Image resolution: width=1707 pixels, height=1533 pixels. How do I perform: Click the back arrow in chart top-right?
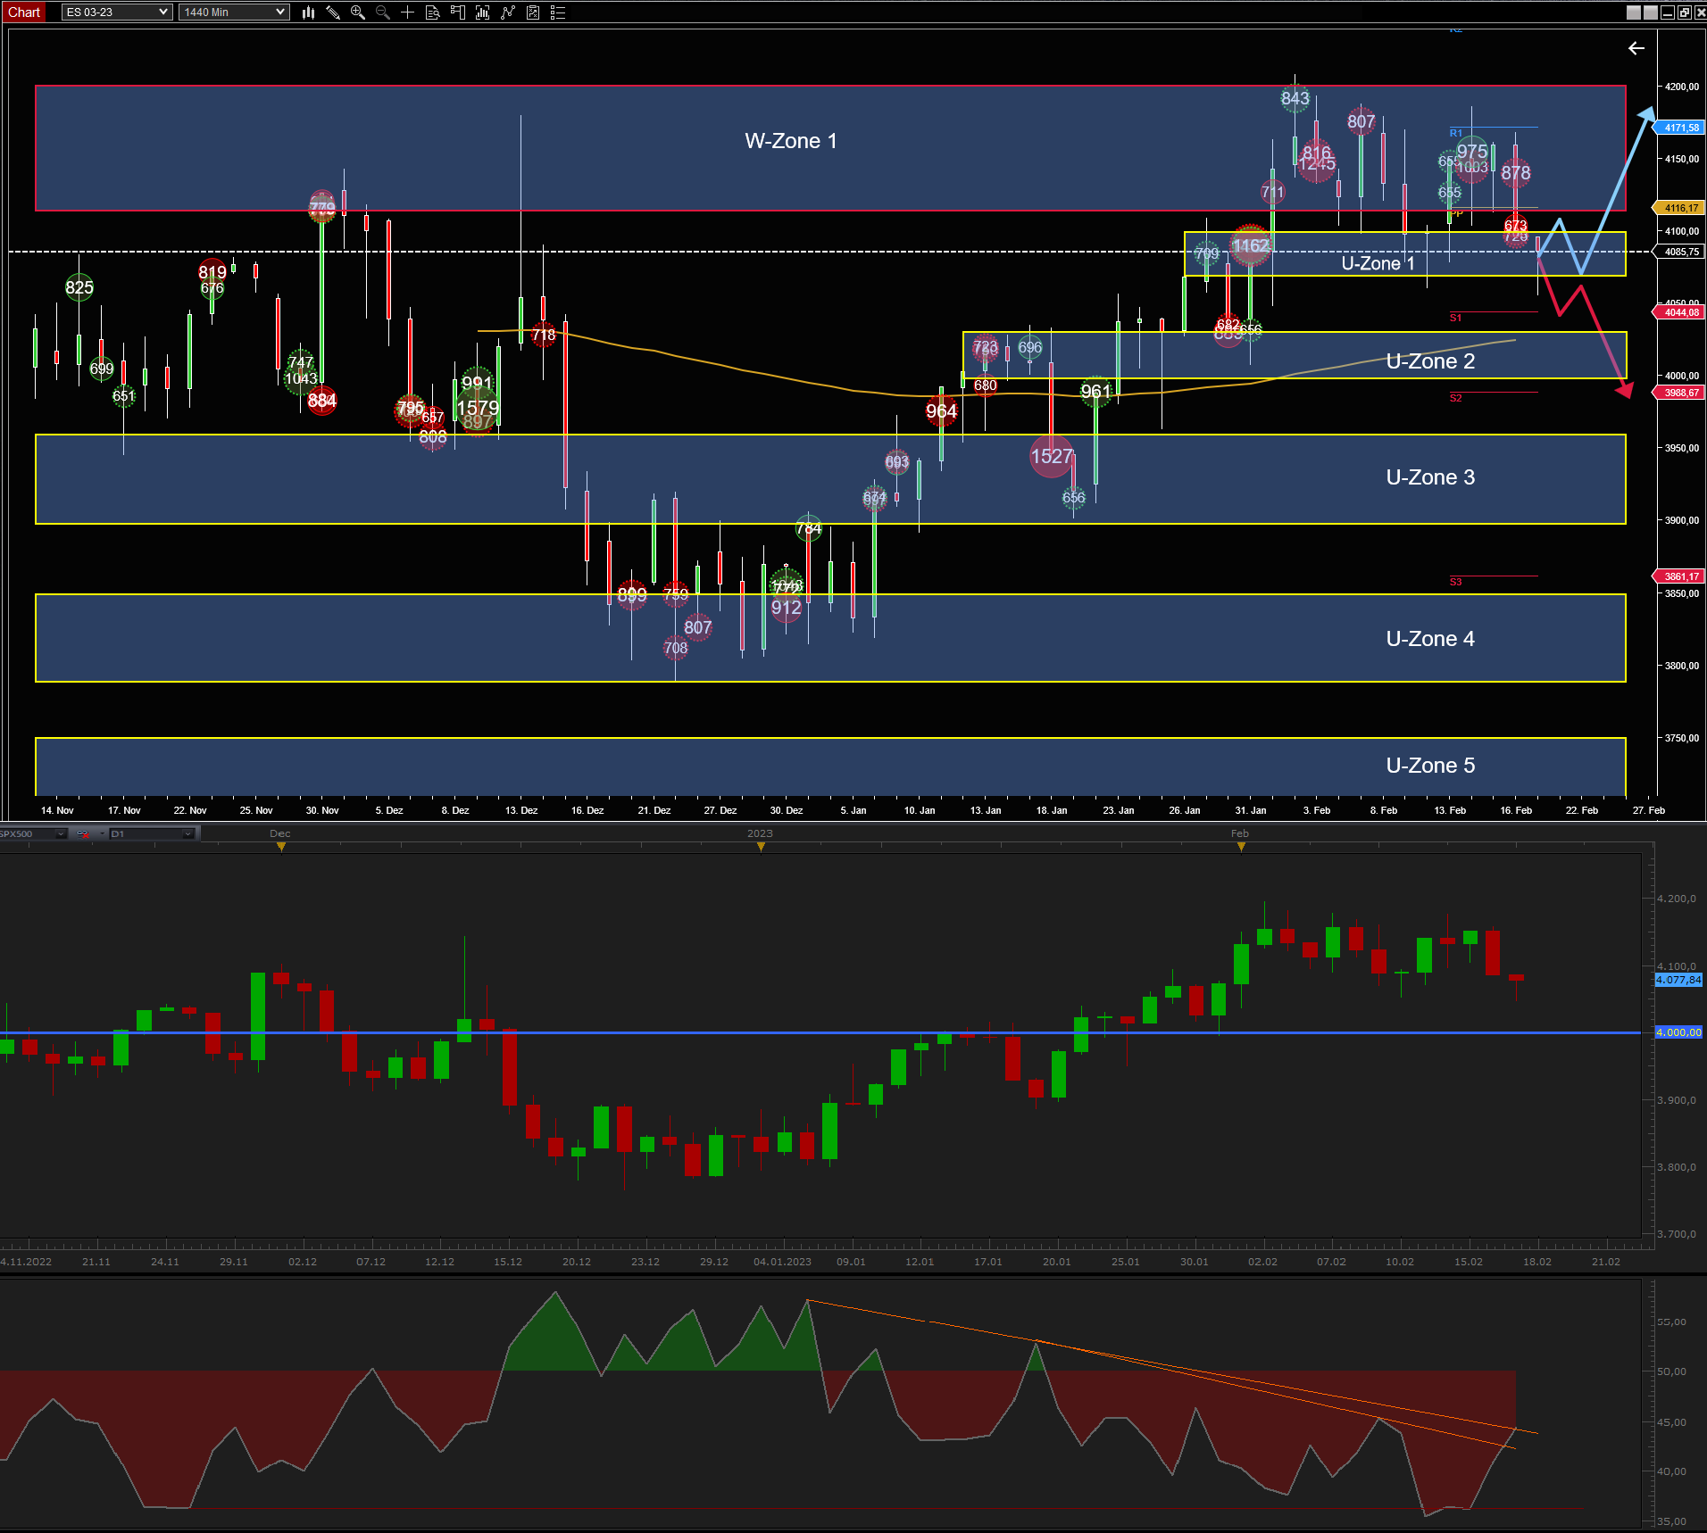[x=1636, y=48]
